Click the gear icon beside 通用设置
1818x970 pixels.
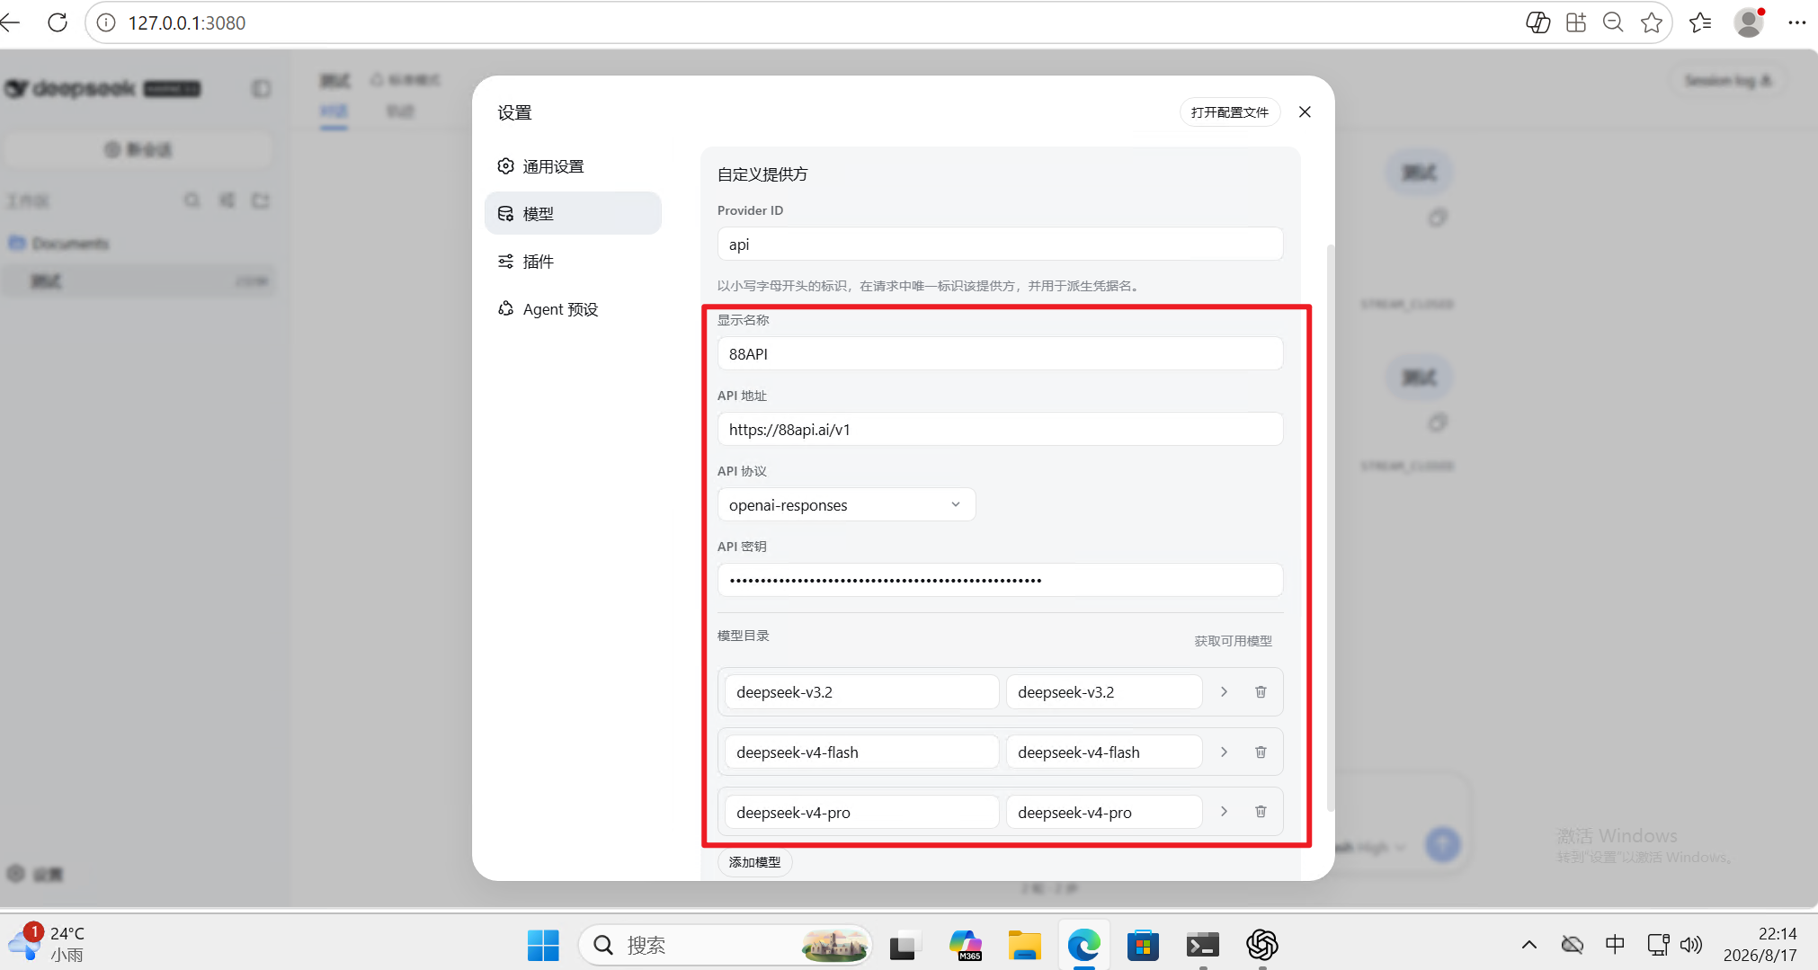(x=506, y=166)
